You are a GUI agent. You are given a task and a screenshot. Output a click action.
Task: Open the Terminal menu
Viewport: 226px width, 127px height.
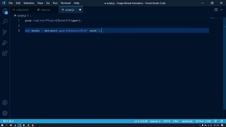66,3
